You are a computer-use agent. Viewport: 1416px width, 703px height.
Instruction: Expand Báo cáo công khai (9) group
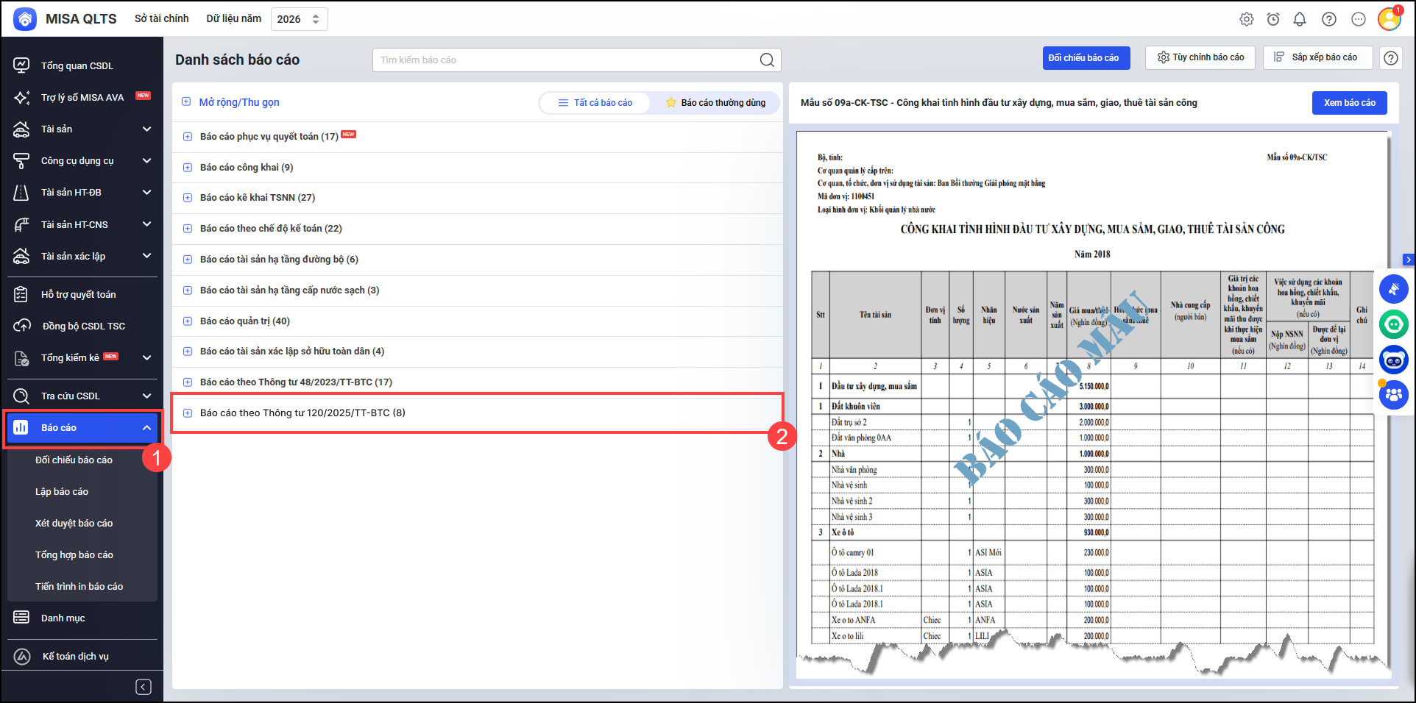187,168
